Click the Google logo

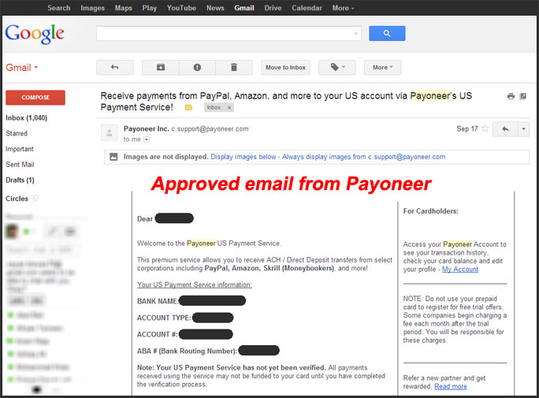pos(35,34)
